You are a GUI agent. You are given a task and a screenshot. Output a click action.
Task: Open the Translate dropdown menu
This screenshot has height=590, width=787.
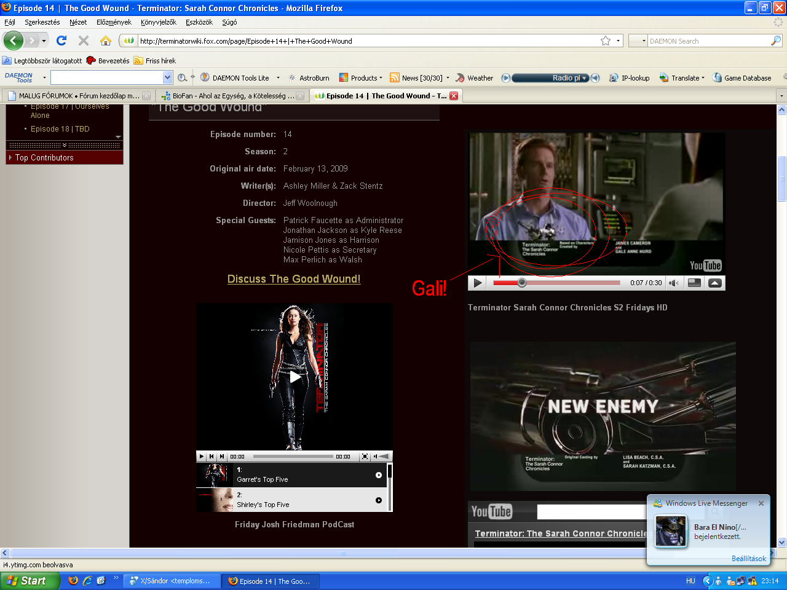coord(703,78)
